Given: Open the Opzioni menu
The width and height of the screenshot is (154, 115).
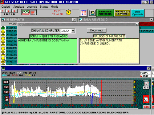Looking at the screenshot, I should [6, 7].
